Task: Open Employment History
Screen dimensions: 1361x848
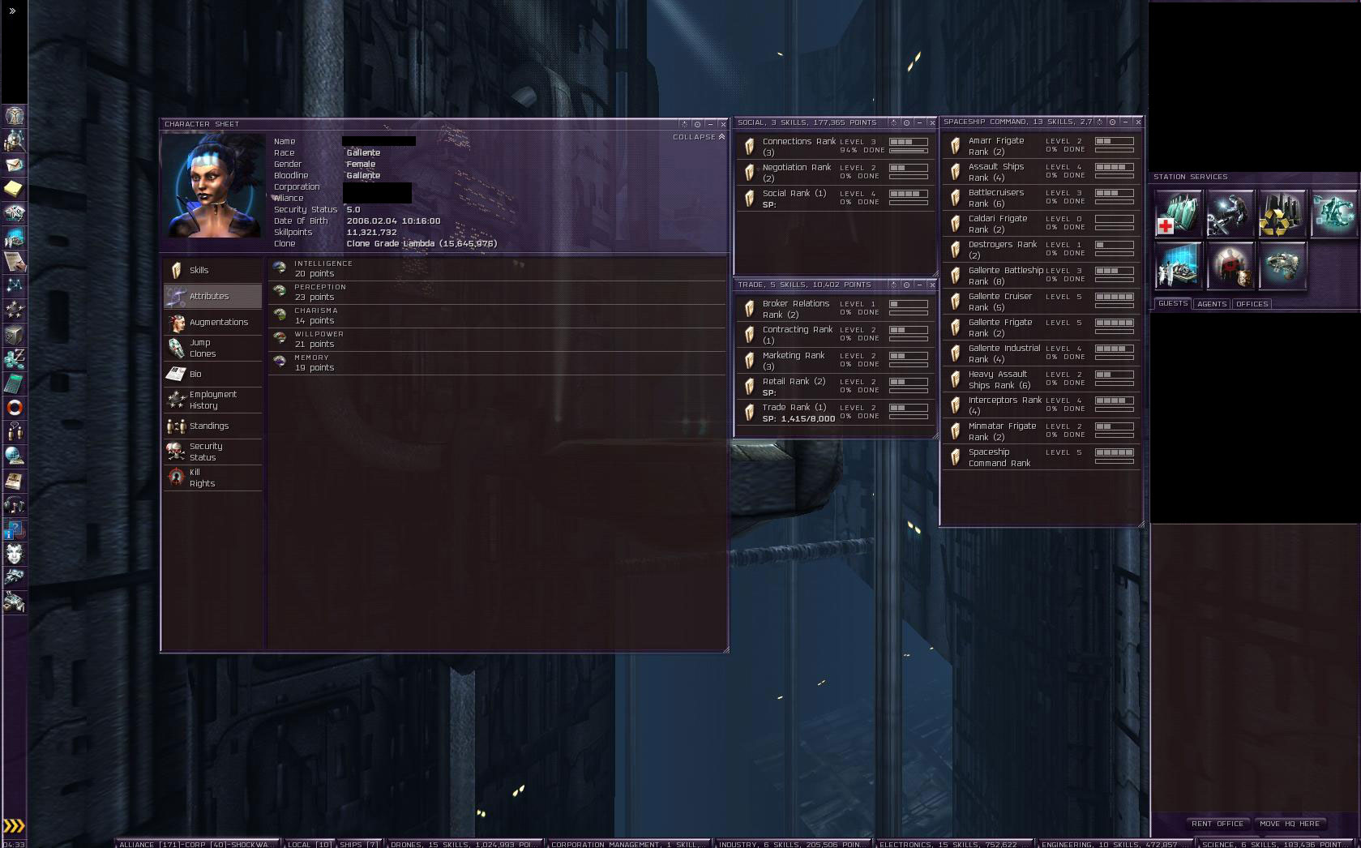Action: [212, 400]
